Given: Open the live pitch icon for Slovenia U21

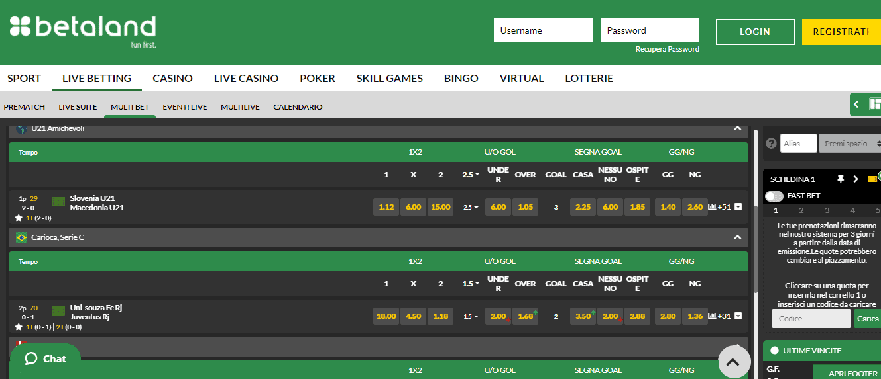Looking at the screenshot, I should (x=58, y=202).
